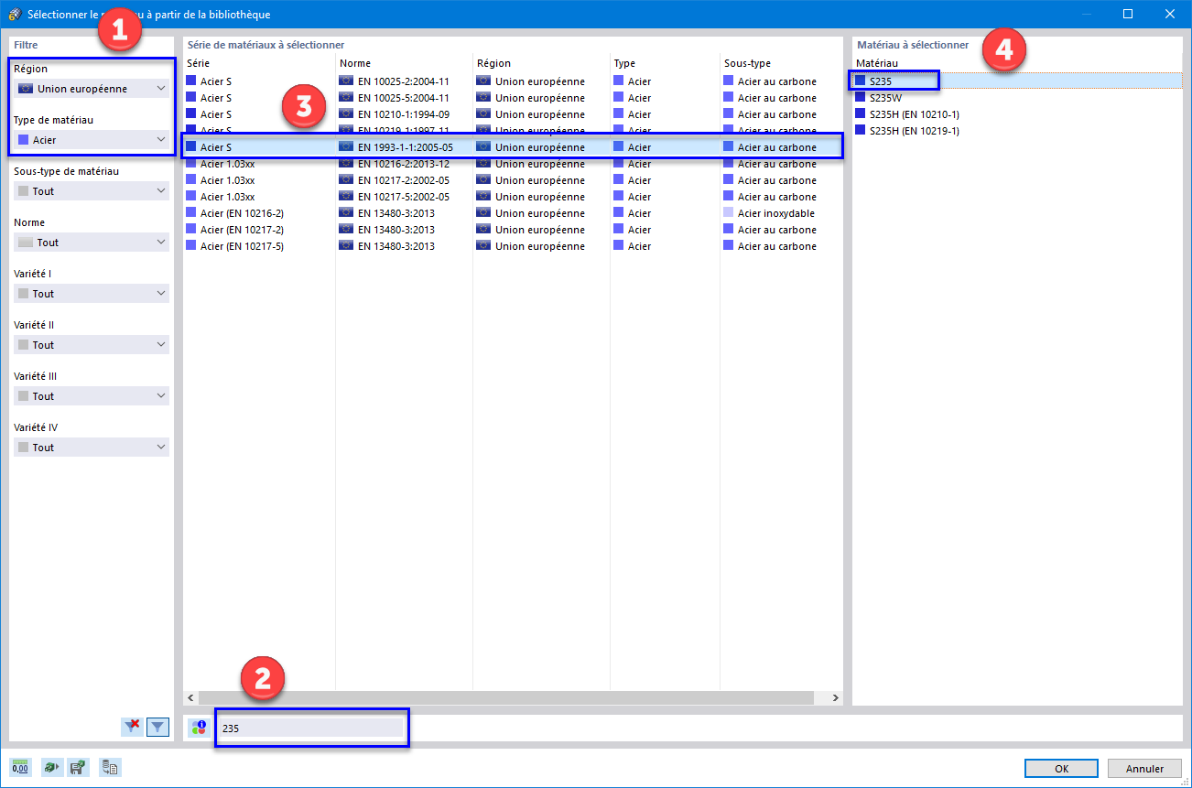Click the EU flag in the Région filter combo
The image size is (1192, 788).
pyautogui.click(x=26, y=89)
